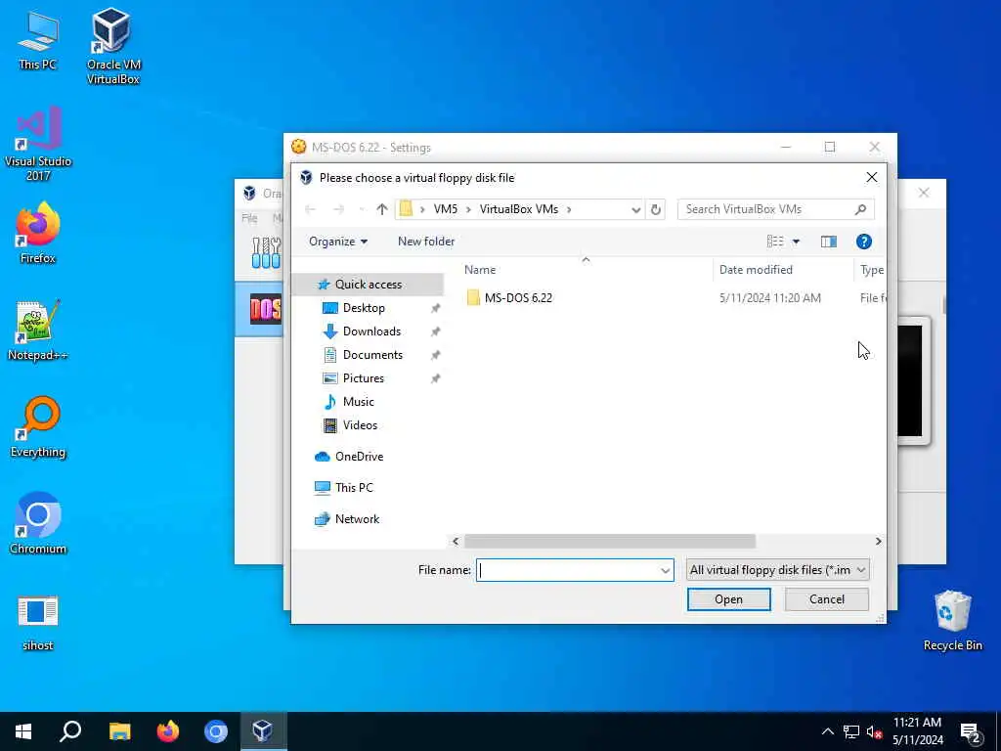Open the floppy disk file type filter
Image resolution: width=1001 pixels, height=751 pixels.
click(777, 570)
